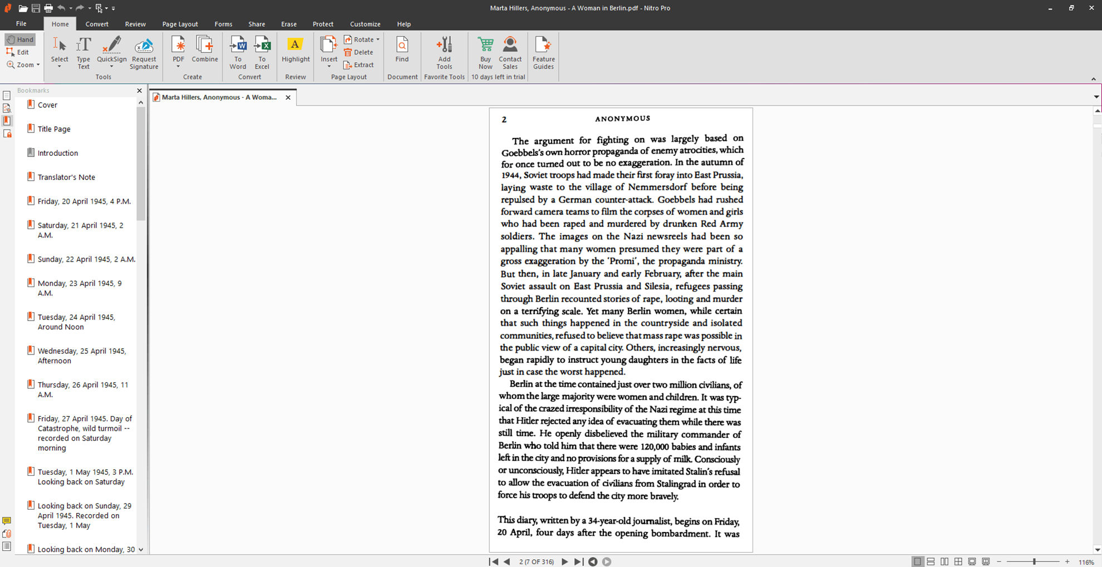Go back to previous view

[x=593, y=562]
